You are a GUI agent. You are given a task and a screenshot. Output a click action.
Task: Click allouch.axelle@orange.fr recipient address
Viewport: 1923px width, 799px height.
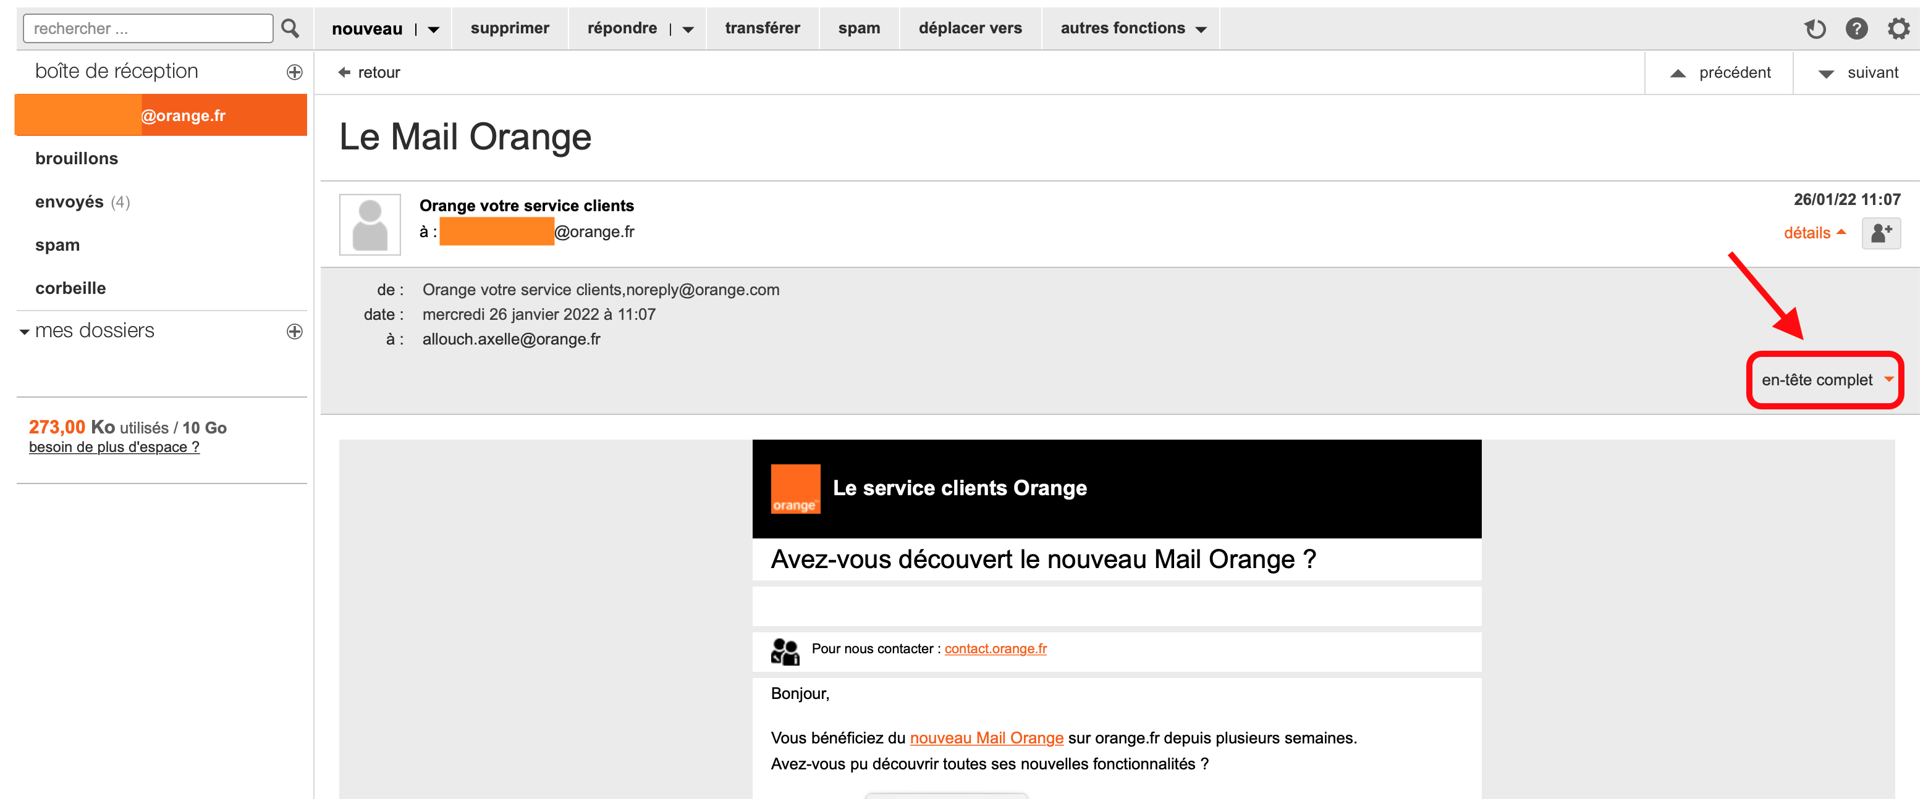tap(512, 339)
